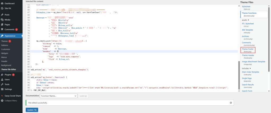Click the Media library icon
The height and width of the screenshot is (113, 271).
click(2, 20)
